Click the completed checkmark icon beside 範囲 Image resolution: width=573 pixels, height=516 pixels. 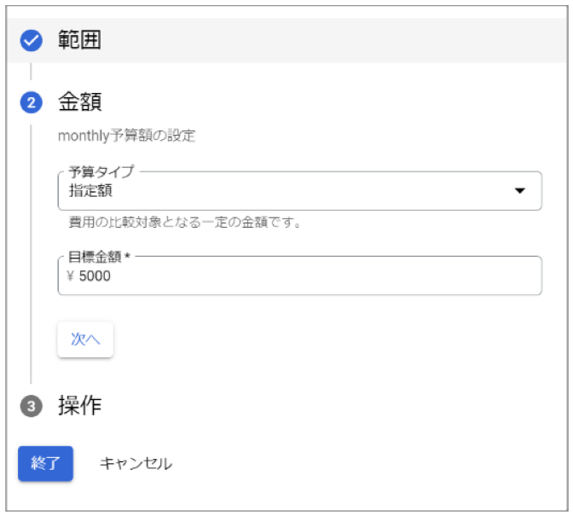[x=31, y=40]
